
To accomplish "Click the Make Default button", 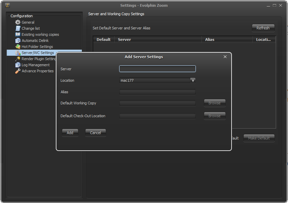I will pos(259,138).
